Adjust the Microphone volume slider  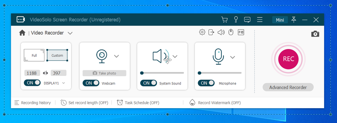tap(220, 73)
